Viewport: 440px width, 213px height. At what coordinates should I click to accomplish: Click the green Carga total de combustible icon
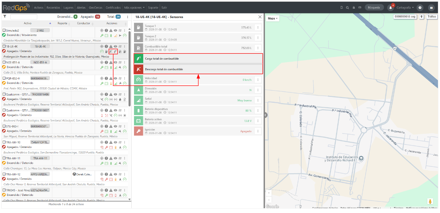138,59
